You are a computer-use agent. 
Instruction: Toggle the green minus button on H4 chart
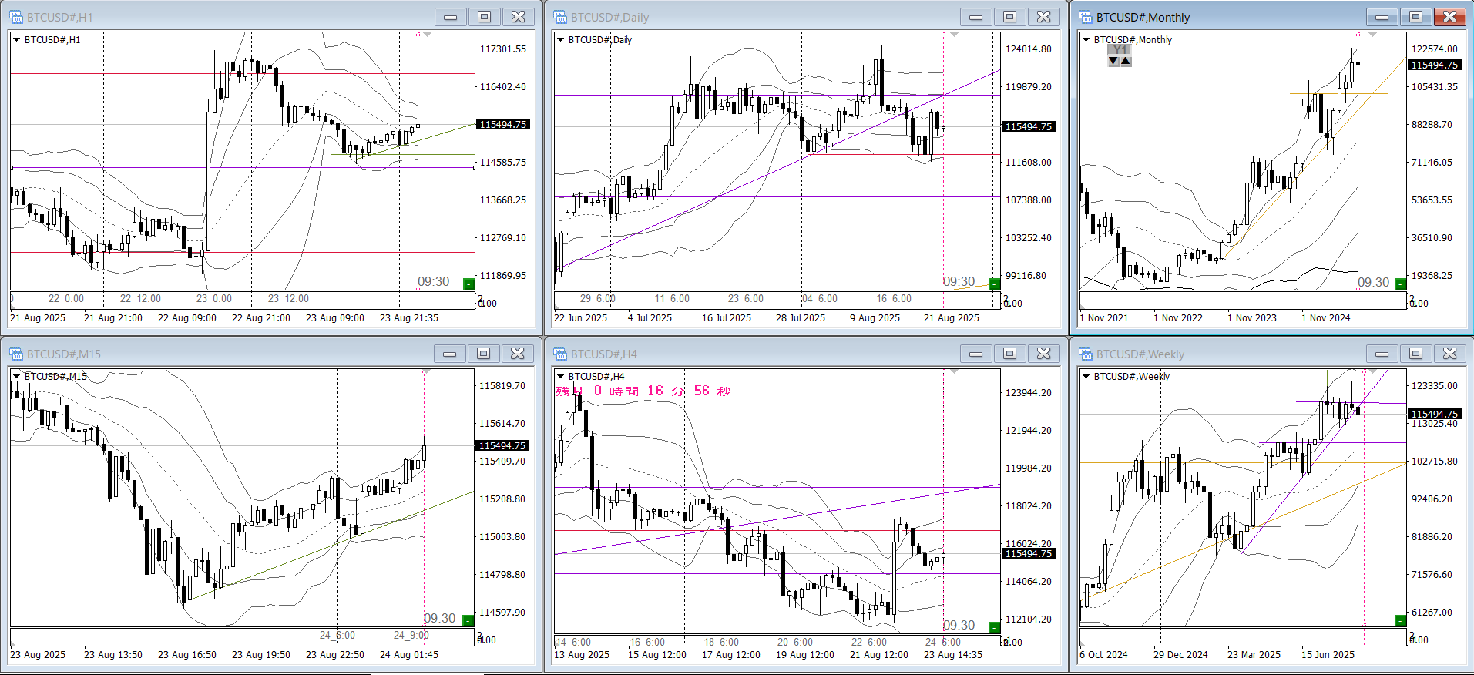994,627
